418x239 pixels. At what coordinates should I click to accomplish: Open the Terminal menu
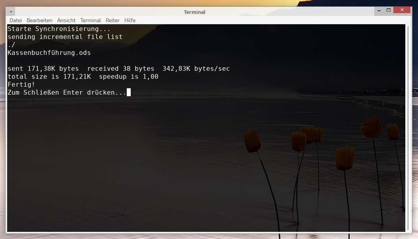point(91,21)
